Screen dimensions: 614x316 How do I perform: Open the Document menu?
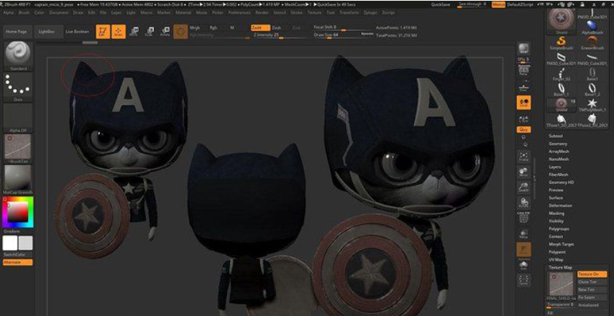pos(59,12)
